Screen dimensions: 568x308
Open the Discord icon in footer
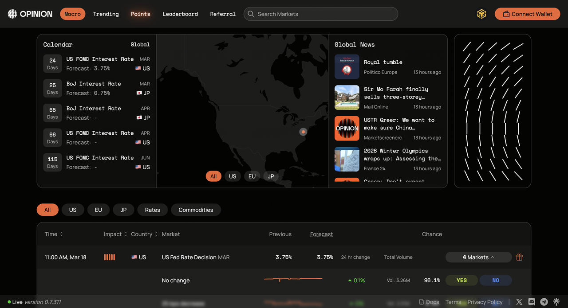532,302
